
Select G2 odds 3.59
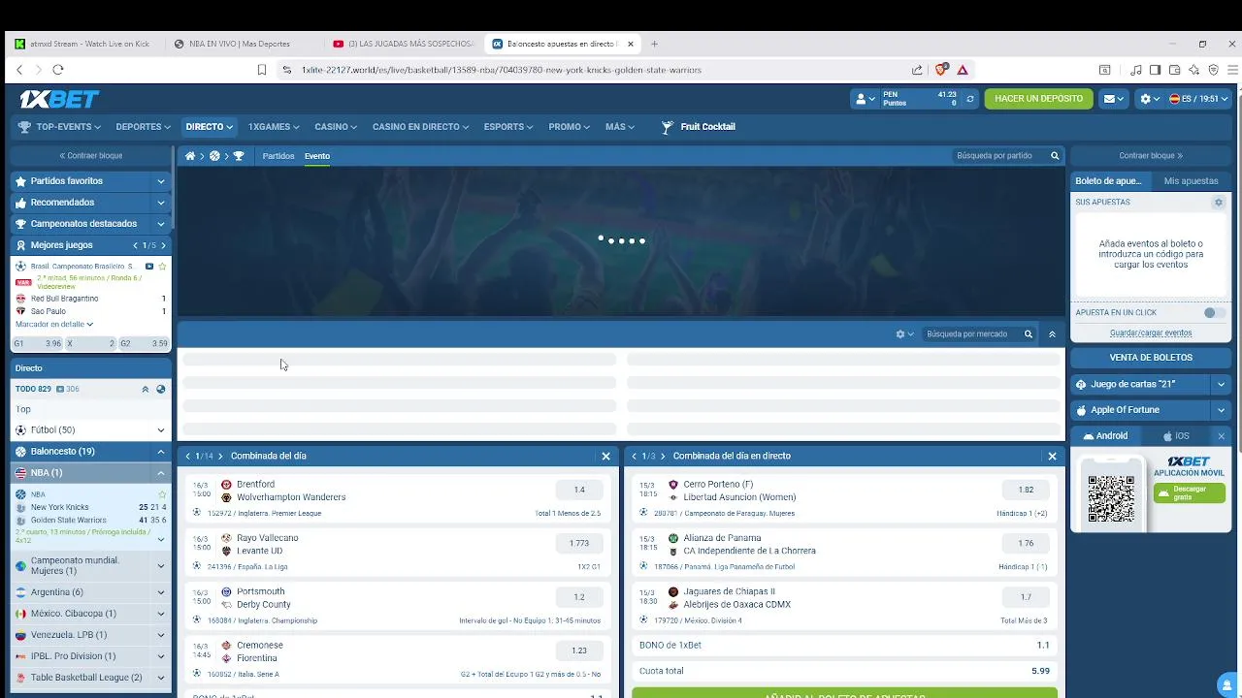tap(145, 343)
